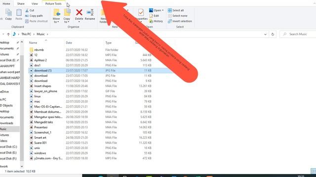This screenshot has width=316, height=177.
Task: Click the details view toggle icon
Action: [314, 171]
